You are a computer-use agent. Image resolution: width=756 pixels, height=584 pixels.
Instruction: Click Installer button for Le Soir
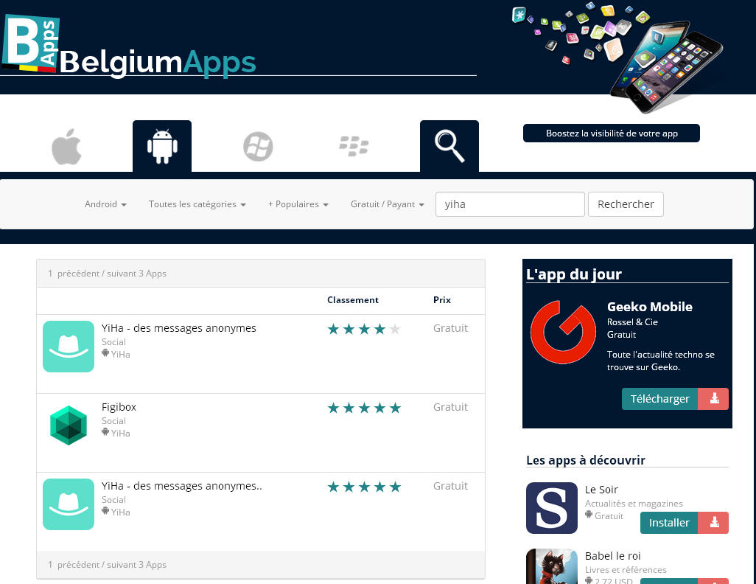click(669, 523)
